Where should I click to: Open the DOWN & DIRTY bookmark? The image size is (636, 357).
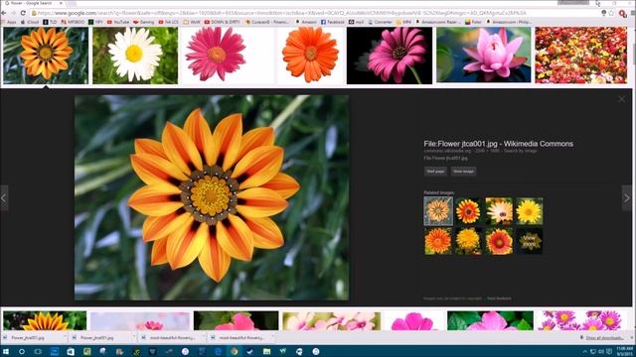pyautogui.click(x=223, y=22)
